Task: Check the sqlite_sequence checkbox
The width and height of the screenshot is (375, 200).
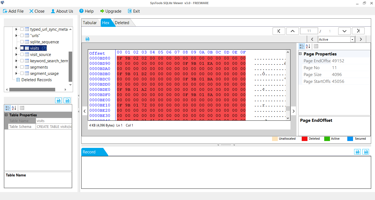Action: pos(22,42)
